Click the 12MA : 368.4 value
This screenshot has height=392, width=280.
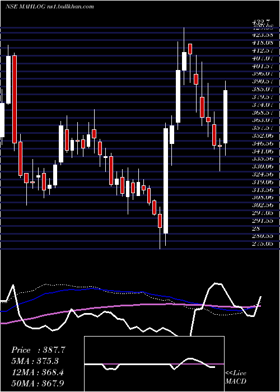click(x=38, y=372)
